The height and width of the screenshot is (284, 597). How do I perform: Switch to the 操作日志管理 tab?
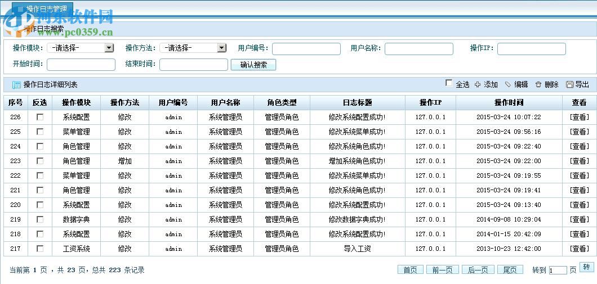click(x=43, y=9)
